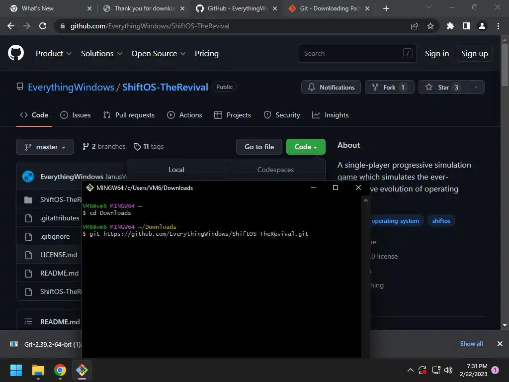Select the Local tab in clone popup
This screenshot has height=382, width=509.
point(176,170)
